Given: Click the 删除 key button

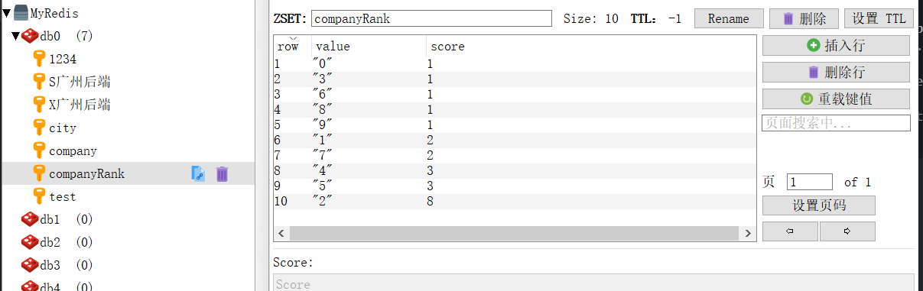Looking at the screenshot, I should [x=803, y=18].
